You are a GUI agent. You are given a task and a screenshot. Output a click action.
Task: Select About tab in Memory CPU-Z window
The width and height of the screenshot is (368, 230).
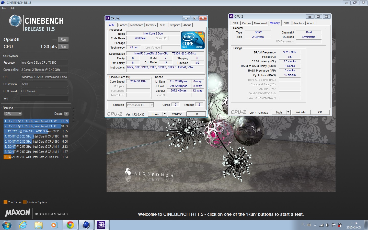tap(311, 23)
